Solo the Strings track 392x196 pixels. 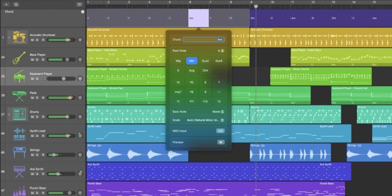coord(37,155)
